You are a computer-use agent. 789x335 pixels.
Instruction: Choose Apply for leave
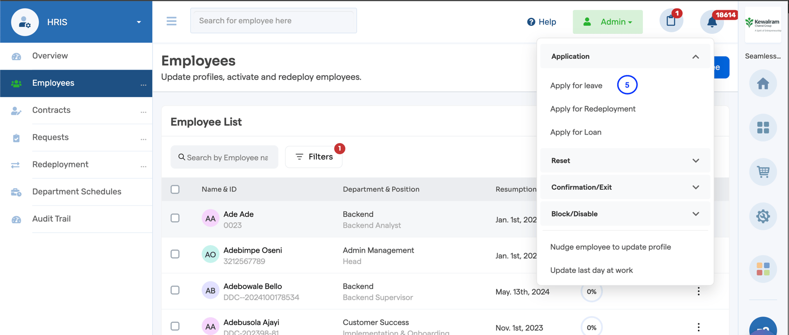pos(576,86)
